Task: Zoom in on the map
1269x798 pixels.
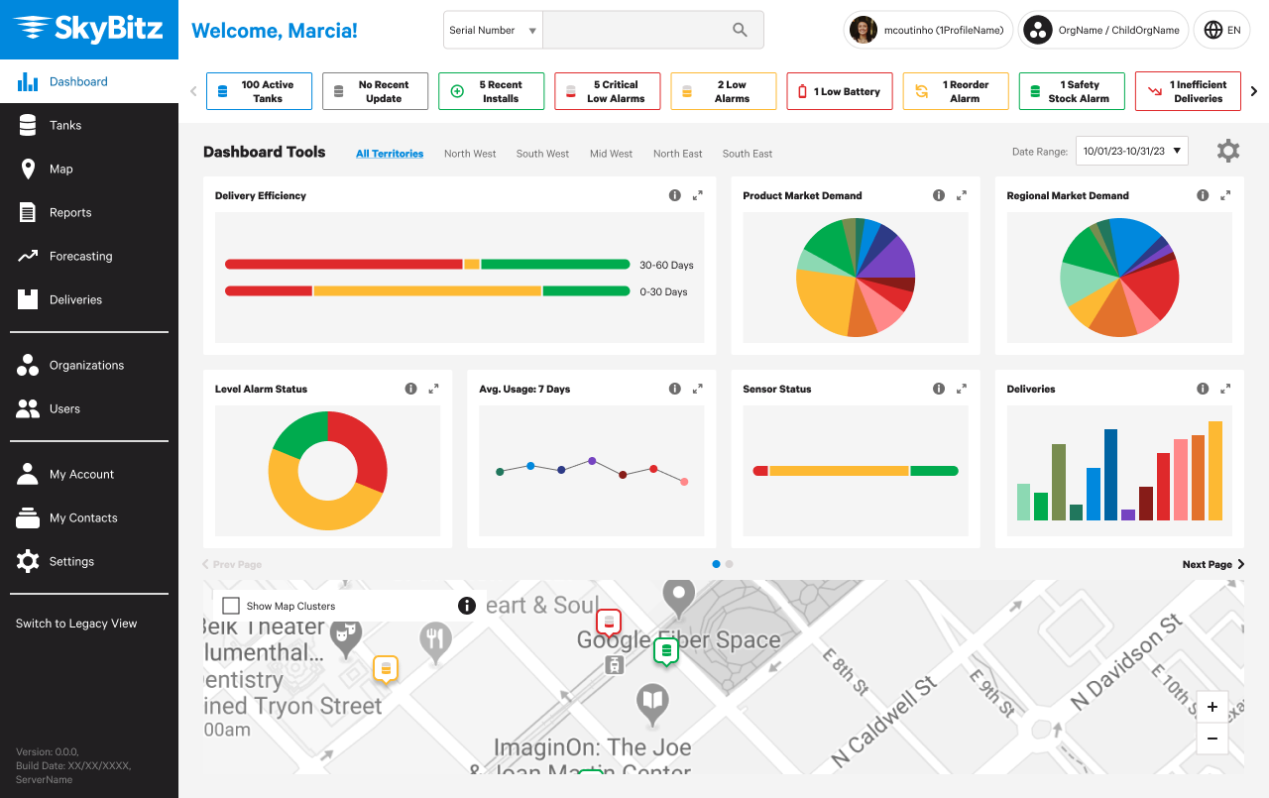Action: [x=1212, y=707]
